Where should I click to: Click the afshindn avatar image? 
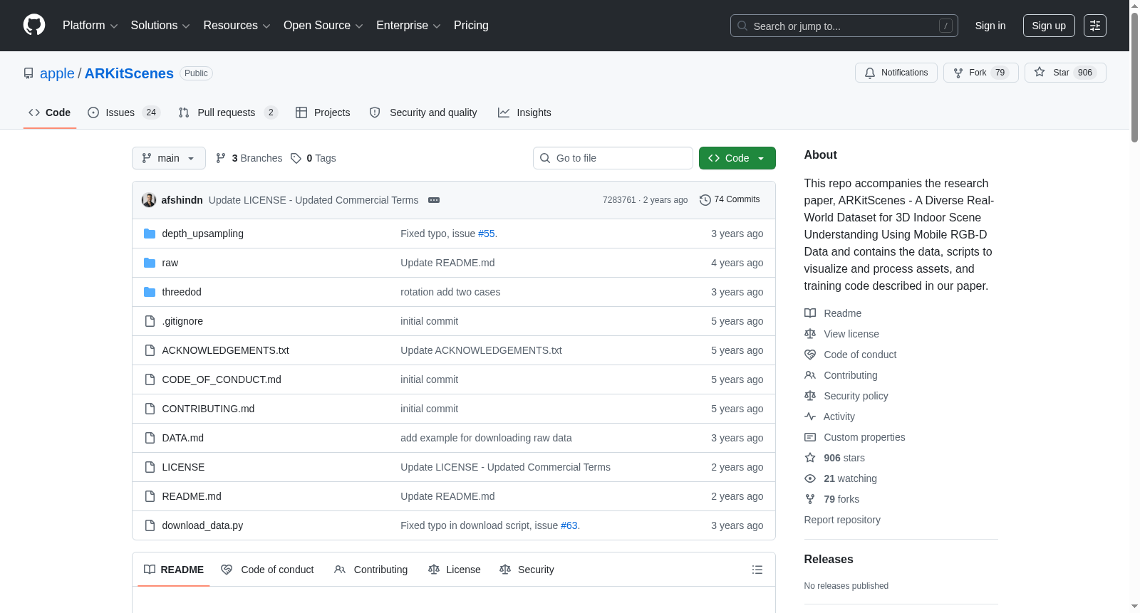[x=149, y=200]
